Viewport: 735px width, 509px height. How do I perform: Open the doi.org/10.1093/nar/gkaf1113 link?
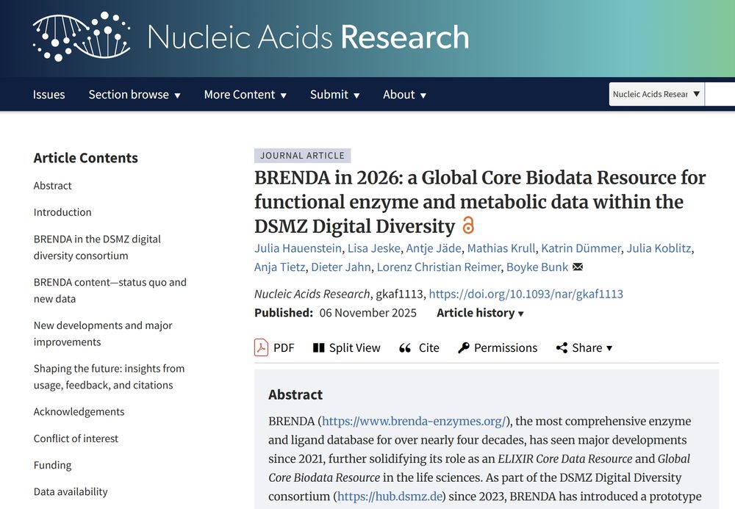[526, 294]
